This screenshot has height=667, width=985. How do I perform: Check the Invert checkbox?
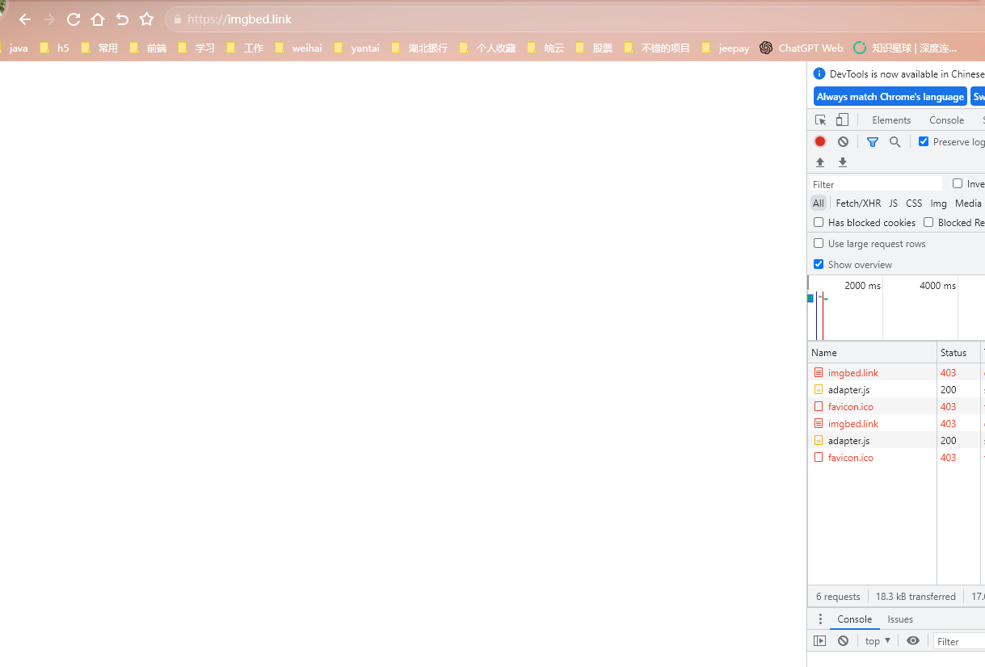pyautogui.click(x=958, y=183)
